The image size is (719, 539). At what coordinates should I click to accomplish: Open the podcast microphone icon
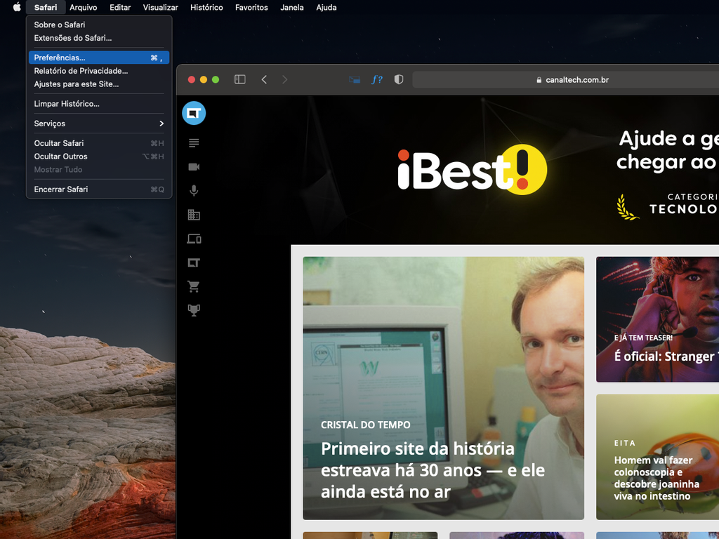[194, 191]
